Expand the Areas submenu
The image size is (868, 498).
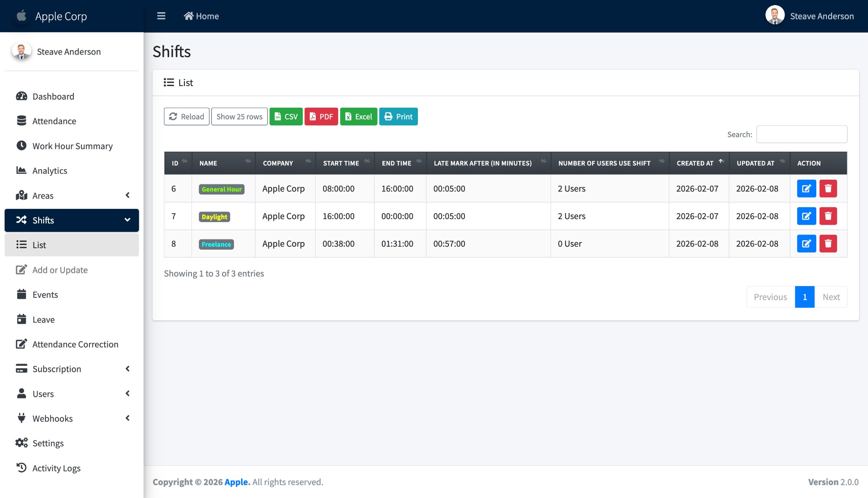coord(72,195)
